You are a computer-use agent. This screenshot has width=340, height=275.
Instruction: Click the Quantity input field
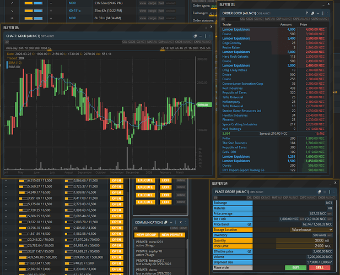pos(301,240)
